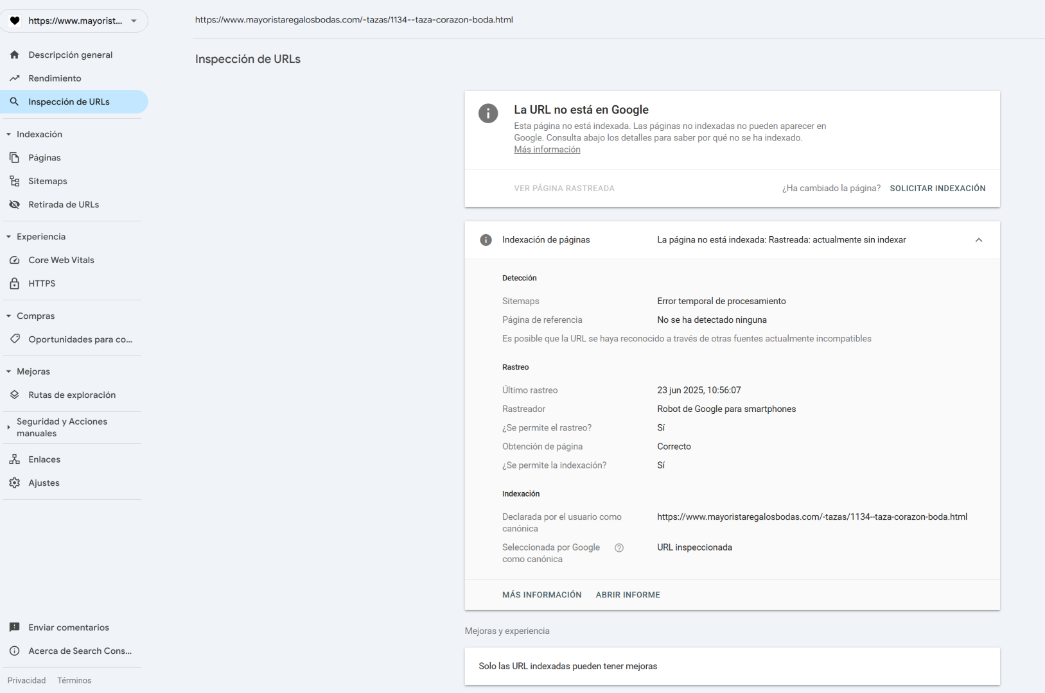Open Descripción general menu item

coord(75,55)
